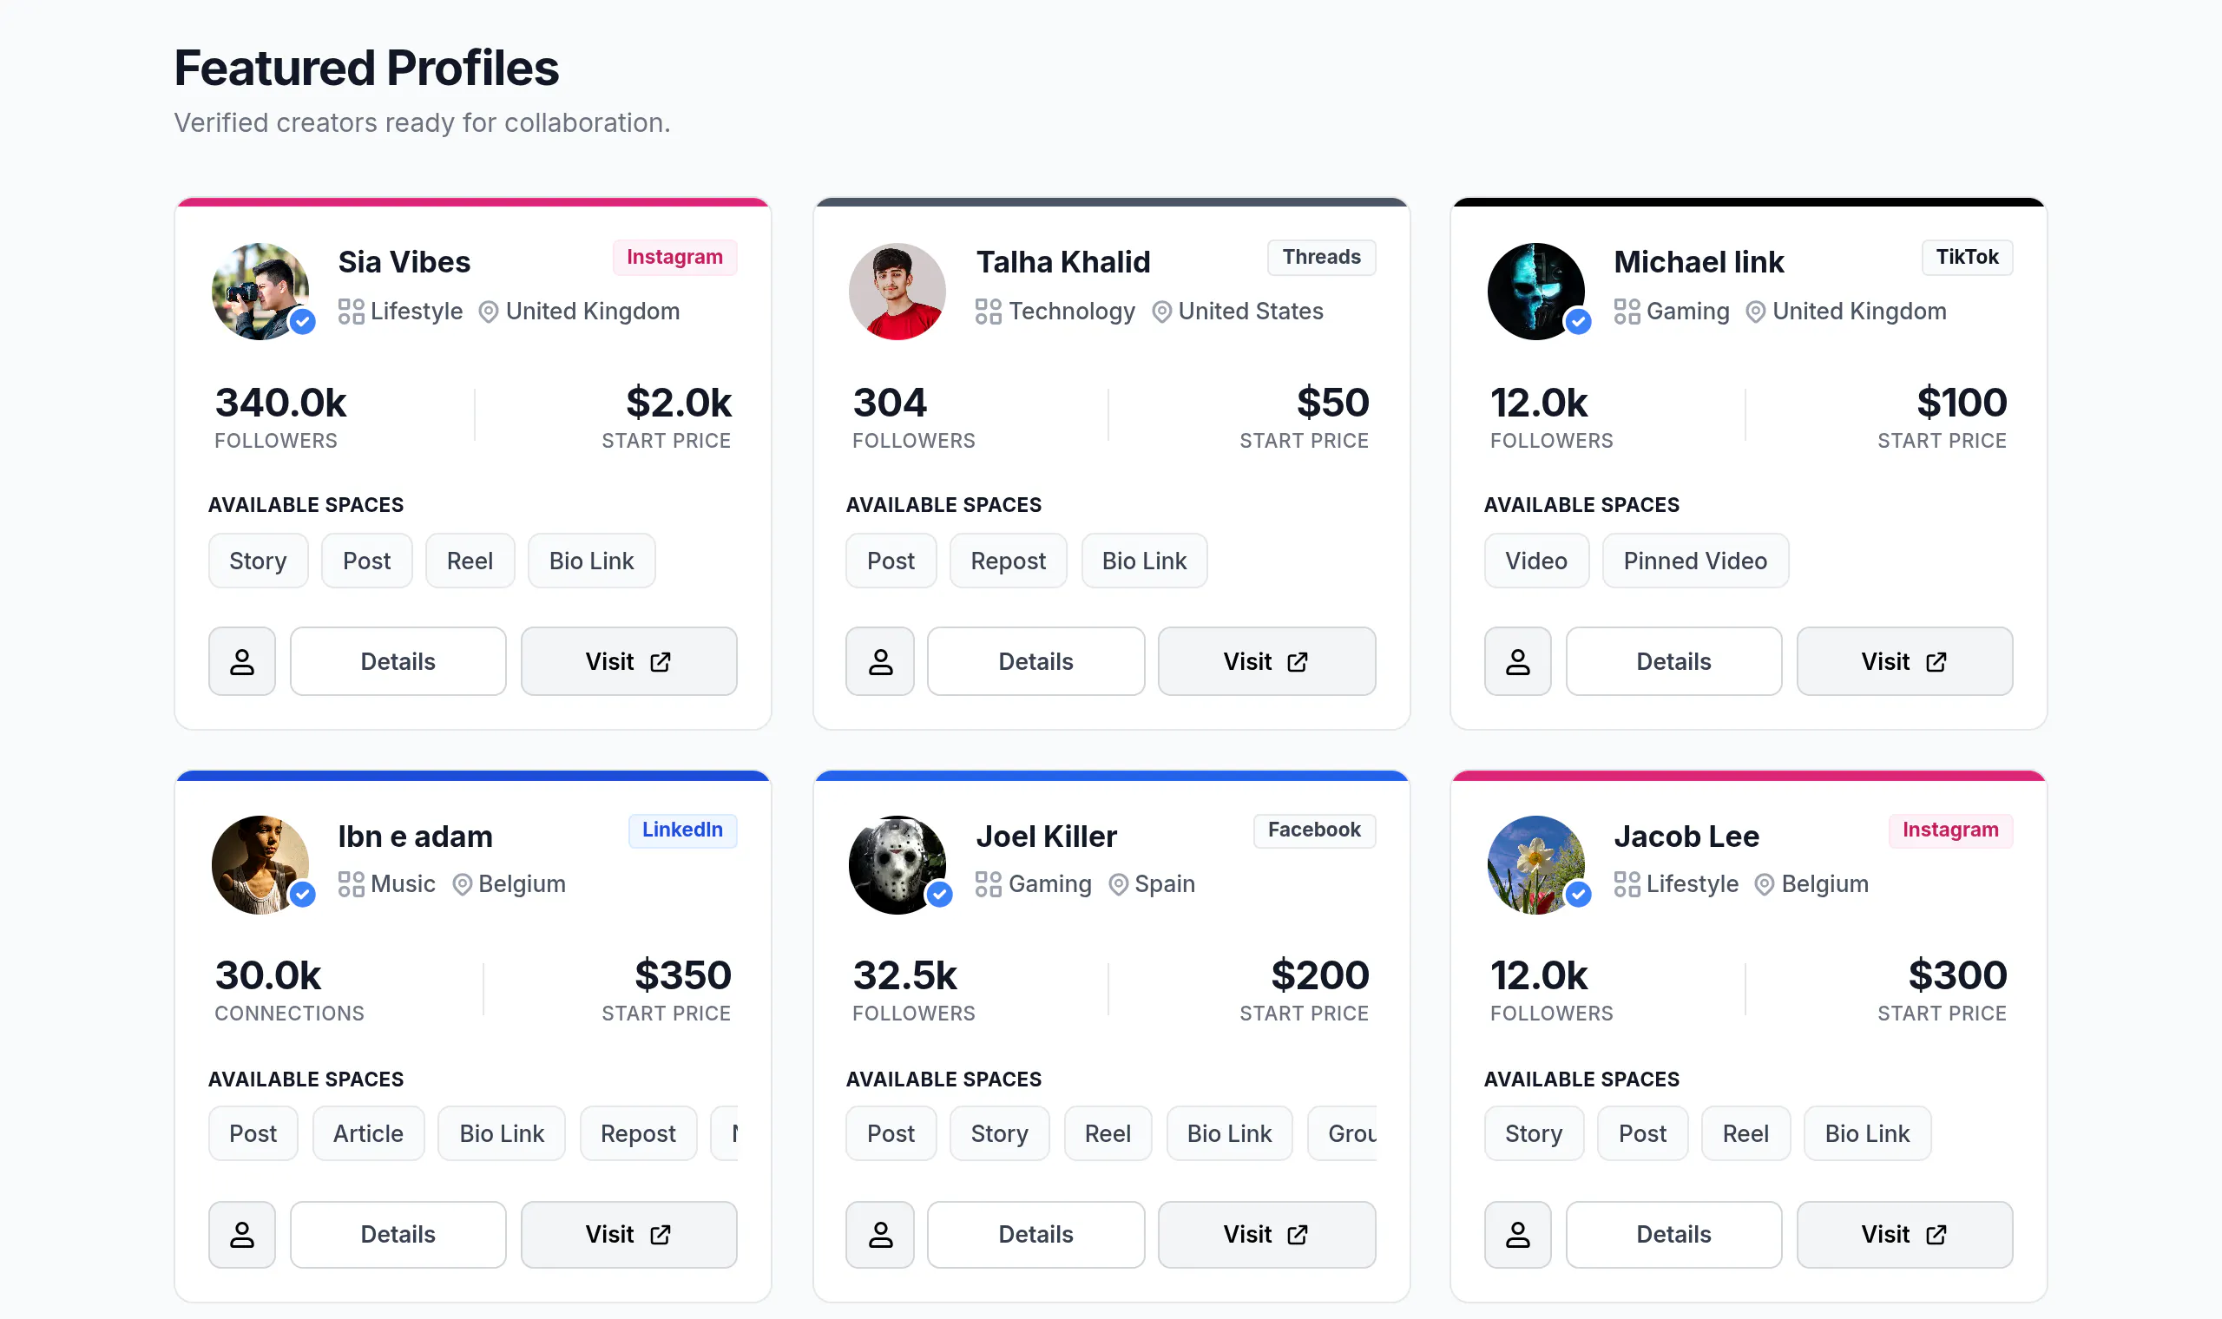Click the verified checkmark on Michael link avatar

1579,321
